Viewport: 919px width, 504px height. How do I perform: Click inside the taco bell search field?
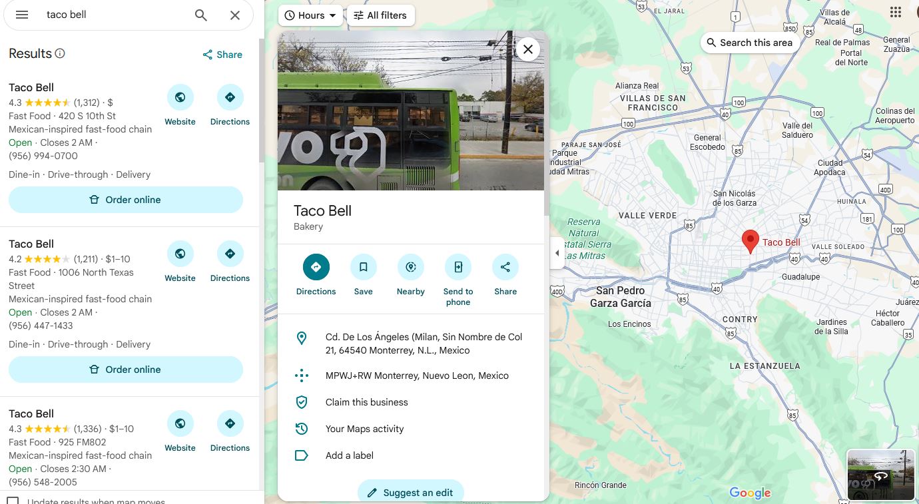tap(113, 15)
